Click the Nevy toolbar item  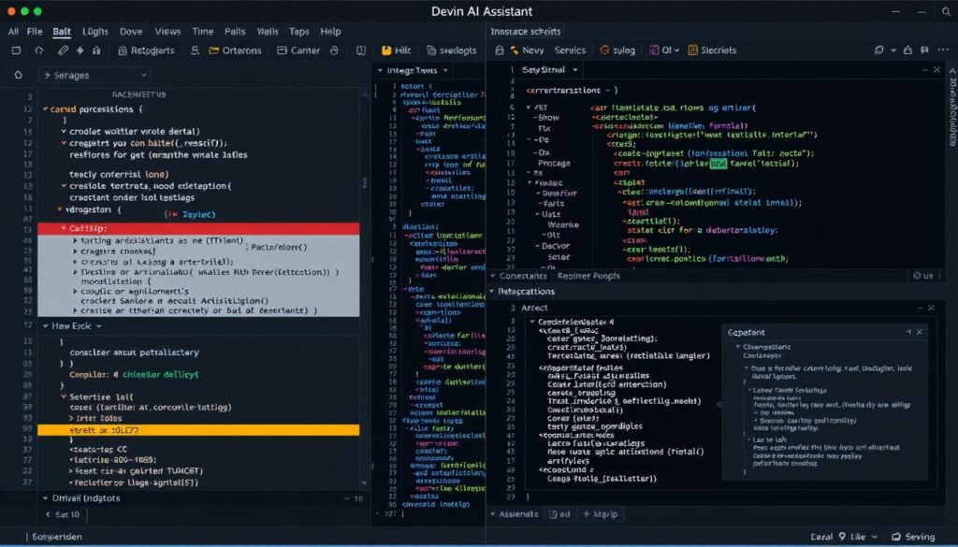point(527,50)
